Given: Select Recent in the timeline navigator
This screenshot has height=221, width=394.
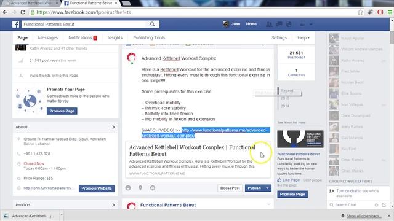Looking at the screenshot, I should click(287, 91).
